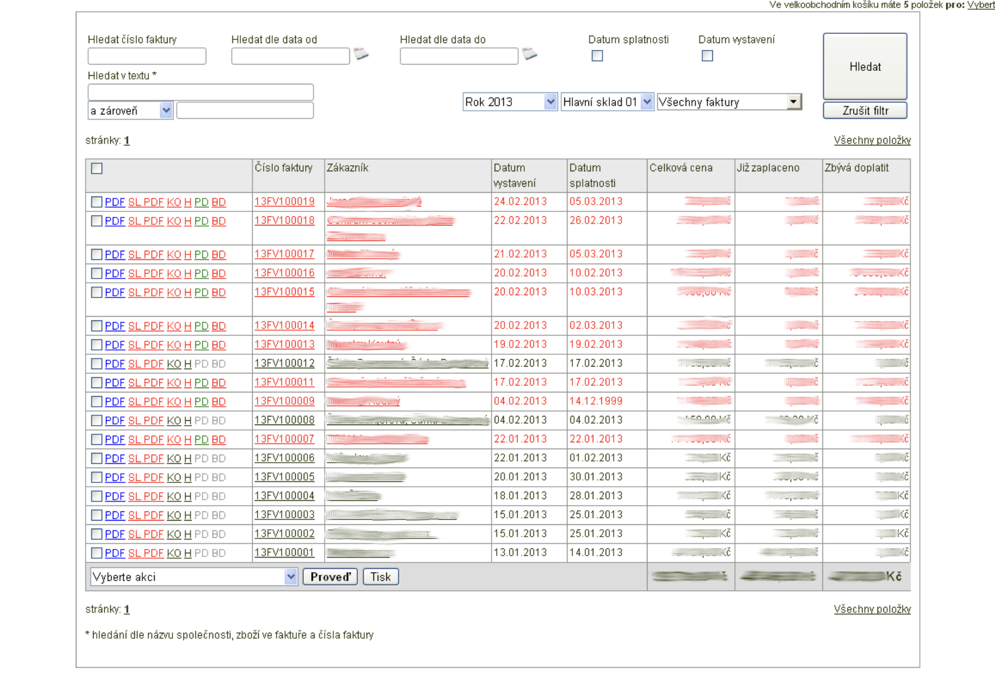This screenshot has width=995, height=674.
Task: Open PDF for invoice 13FV100019
Action: (x=115, y=202)
